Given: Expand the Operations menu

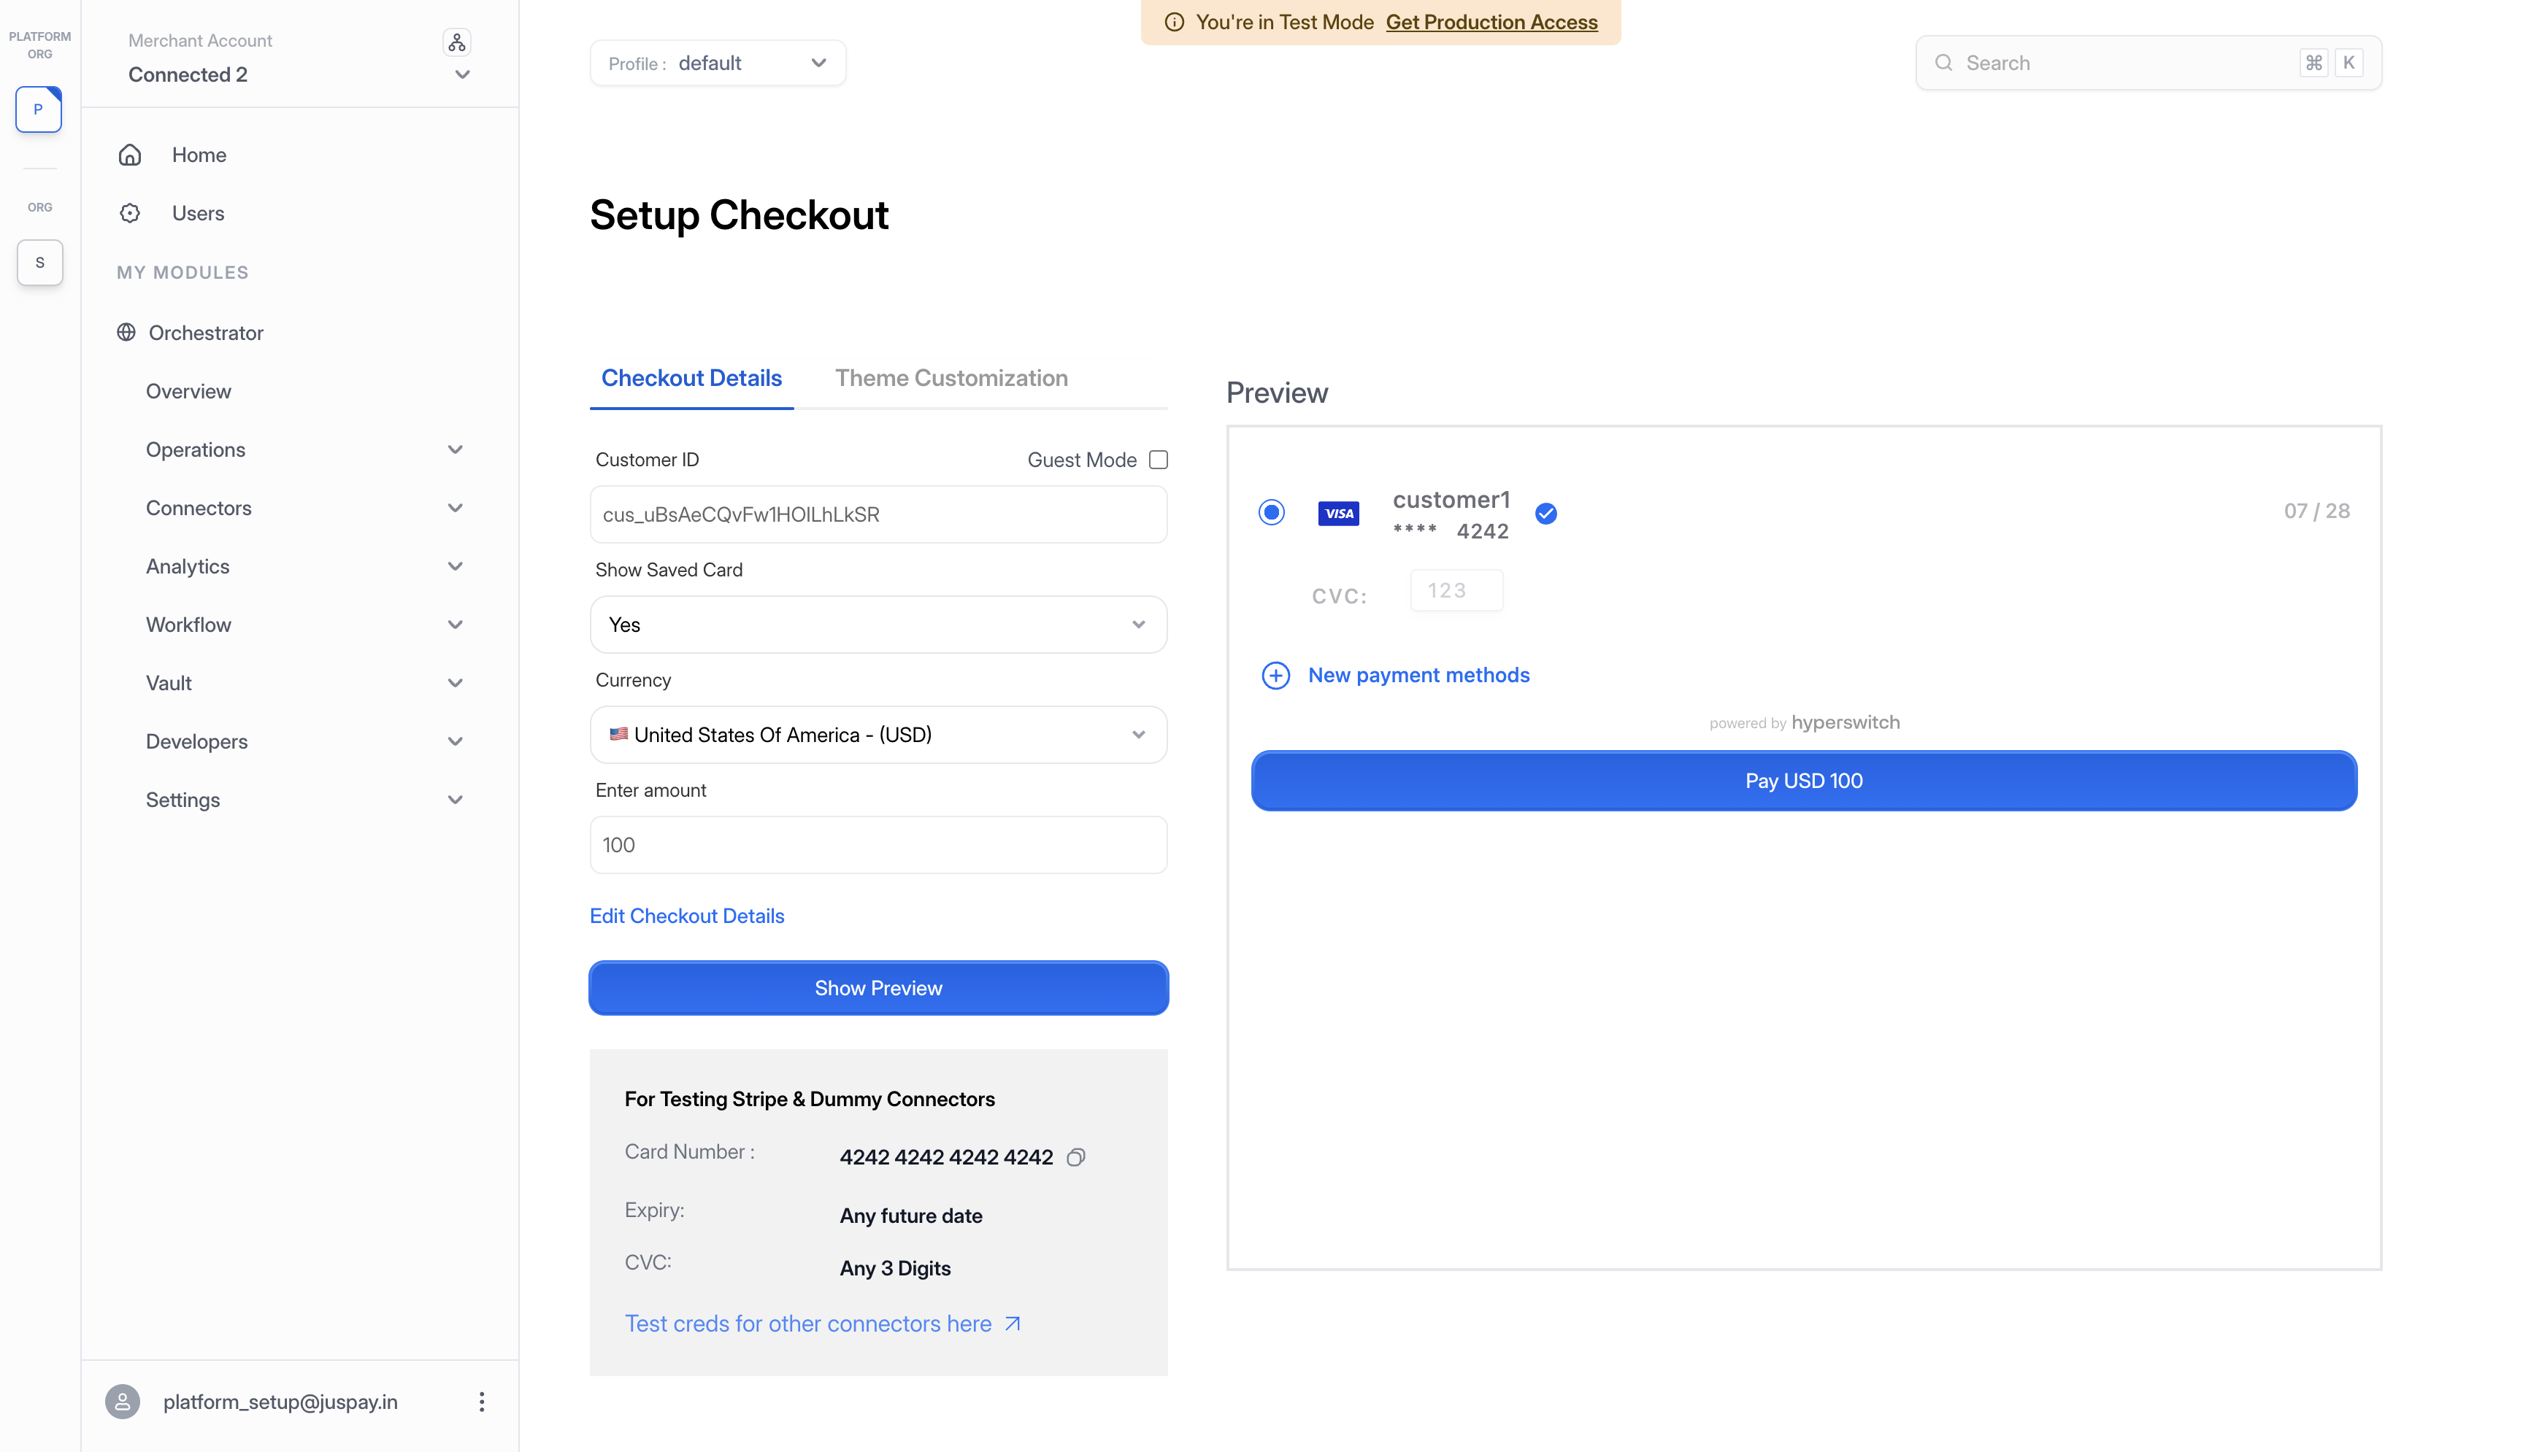Looking at the screenshot, I should coord(455,449).
